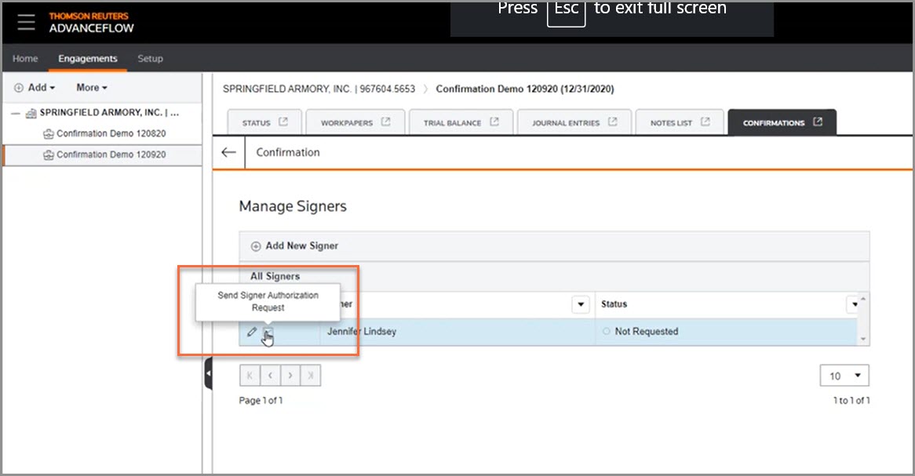Select the Not Requested status radio button
The image size is (915, 476).
pos(606,331)
